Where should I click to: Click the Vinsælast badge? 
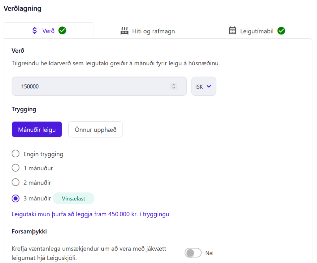pyautogui.click(x=73, y=199)
